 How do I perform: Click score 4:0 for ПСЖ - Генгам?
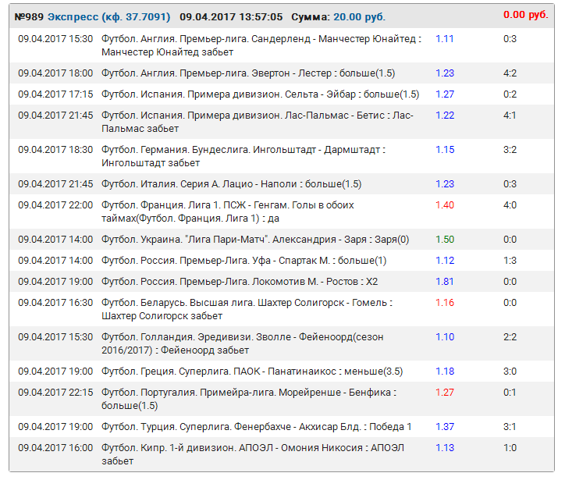pyautogui.click(x=510, y=205)
